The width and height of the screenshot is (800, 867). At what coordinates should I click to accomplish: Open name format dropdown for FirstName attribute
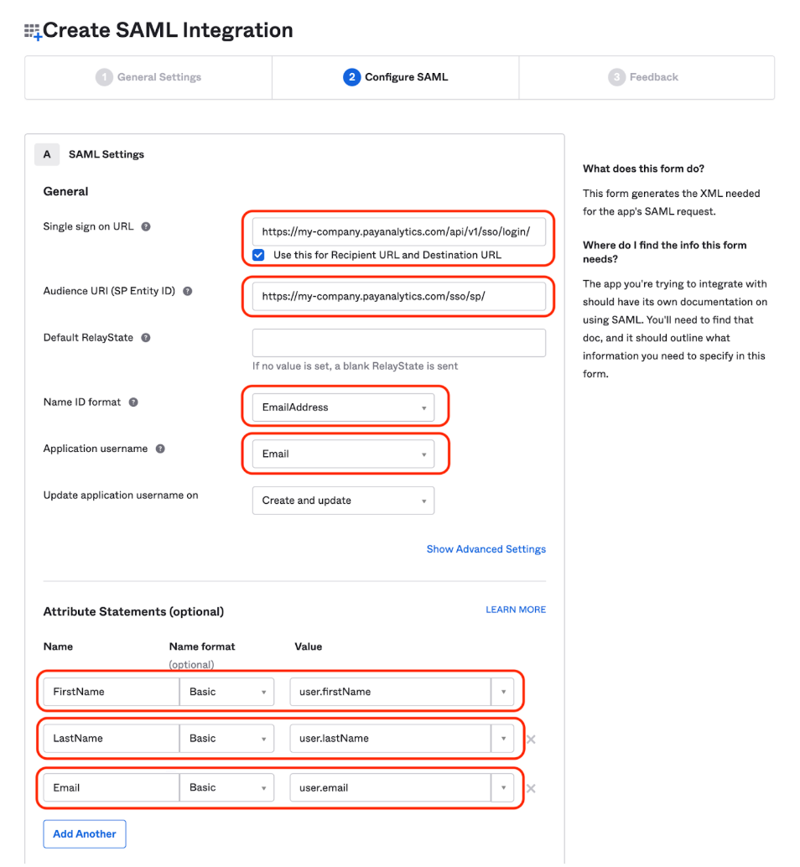226,693
